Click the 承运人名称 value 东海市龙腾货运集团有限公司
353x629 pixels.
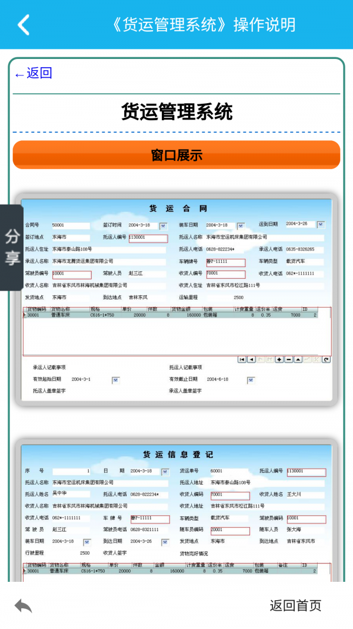point(82,262)
